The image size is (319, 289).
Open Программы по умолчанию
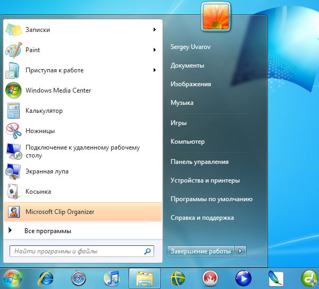(x=212, y=199)
